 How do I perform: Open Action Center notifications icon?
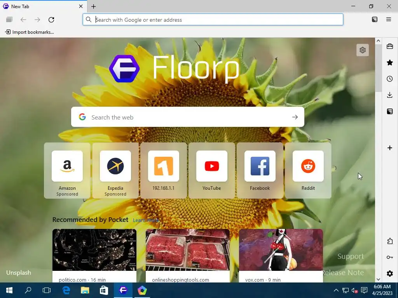pos(364,290)
